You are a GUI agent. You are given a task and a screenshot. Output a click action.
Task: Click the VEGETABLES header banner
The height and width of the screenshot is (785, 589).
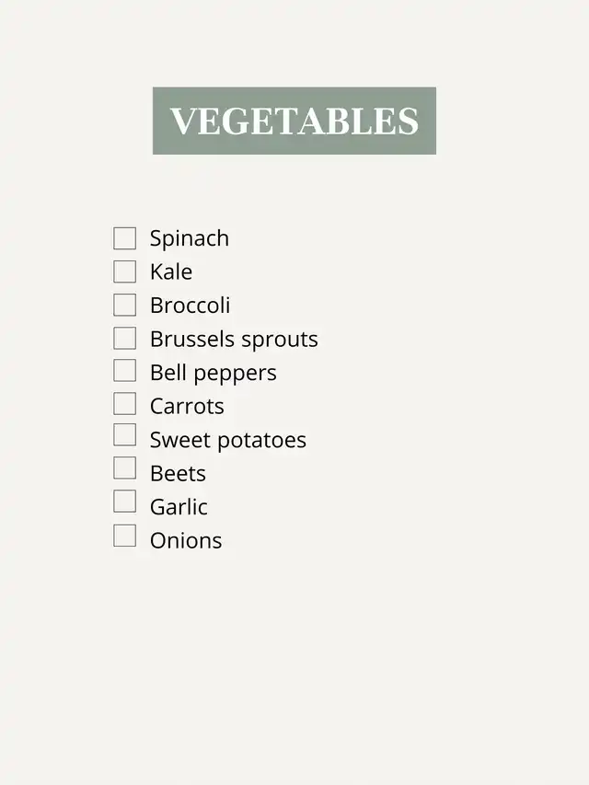click(x=294, y=121)
